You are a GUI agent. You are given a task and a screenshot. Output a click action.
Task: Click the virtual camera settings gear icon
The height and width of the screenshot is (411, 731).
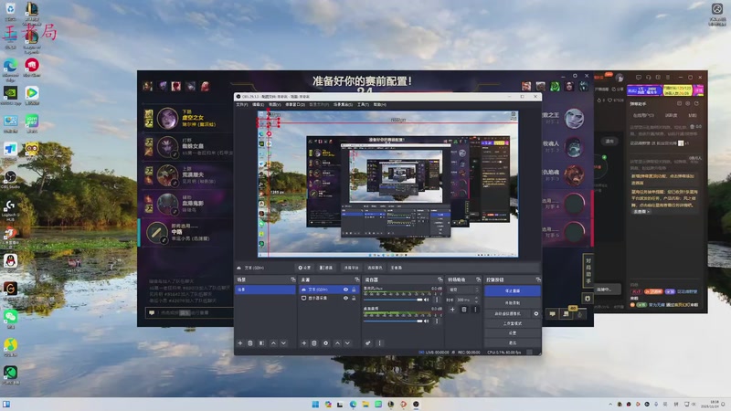click(536, 313)
